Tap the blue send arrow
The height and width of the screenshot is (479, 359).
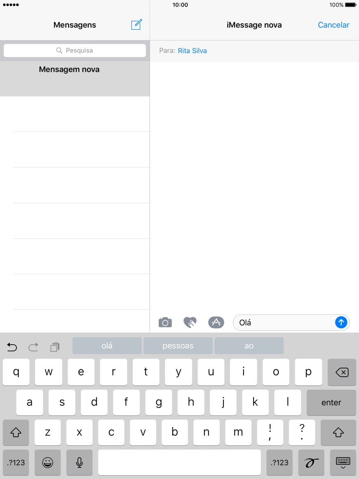tap(341, 322)
